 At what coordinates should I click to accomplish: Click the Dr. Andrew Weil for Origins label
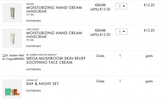(x=41, y=55)
